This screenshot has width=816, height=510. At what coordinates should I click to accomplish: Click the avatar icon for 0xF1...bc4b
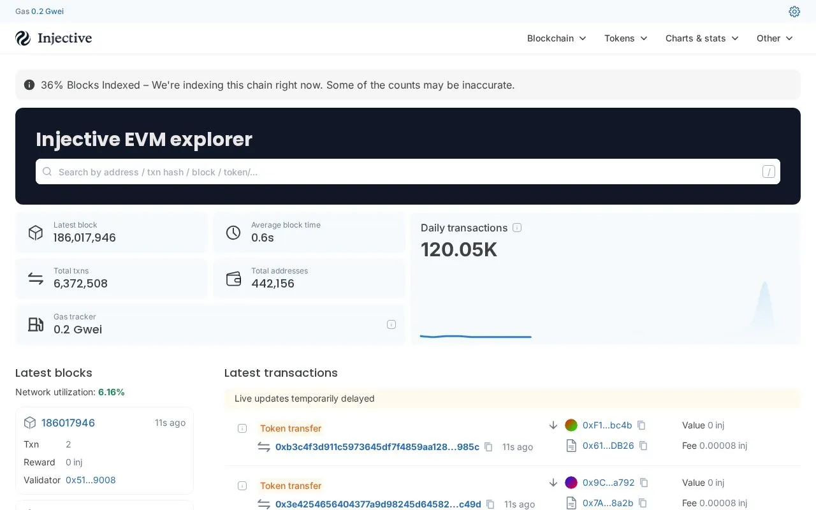[x=571, y=425]
